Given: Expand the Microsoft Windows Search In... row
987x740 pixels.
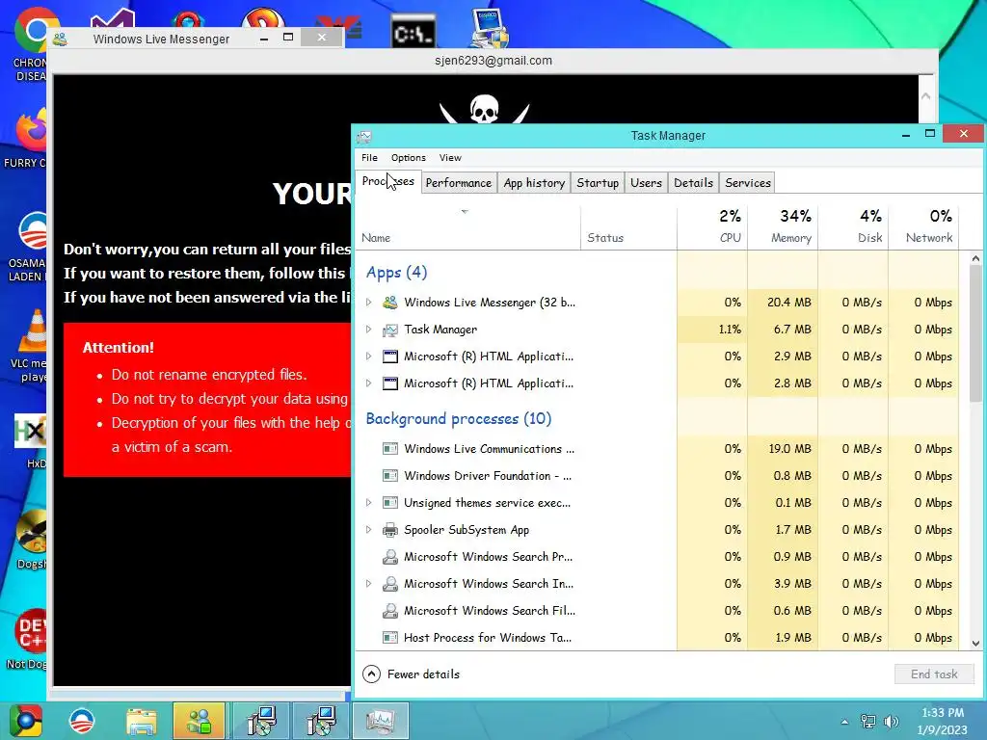Looking at the screenshot, I should [369, 584].
